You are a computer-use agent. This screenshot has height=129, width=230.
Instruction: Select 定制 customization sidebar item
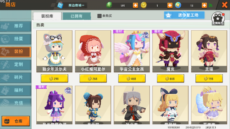[16, 64]
